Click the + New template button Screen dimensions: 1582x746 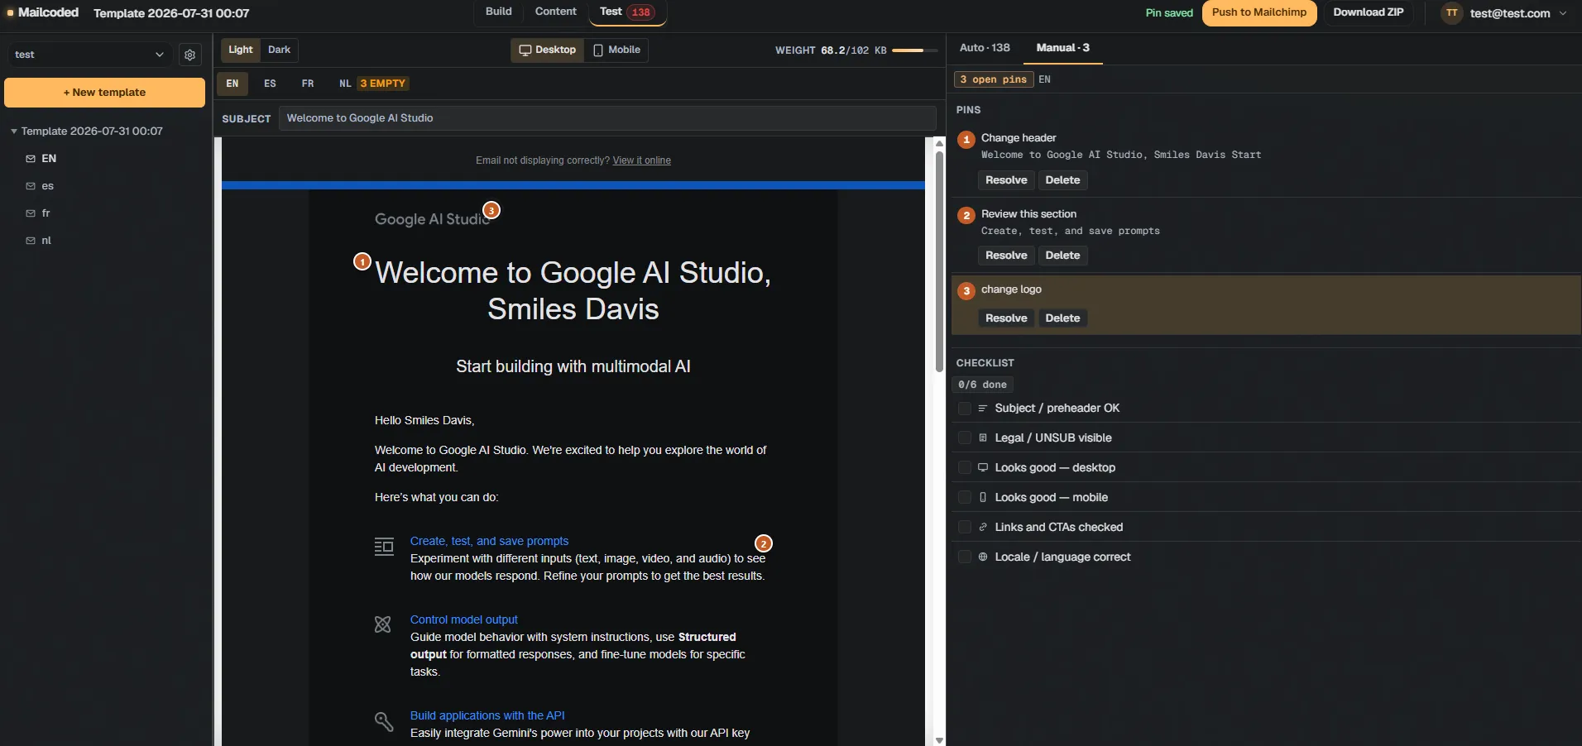point(104,93)
